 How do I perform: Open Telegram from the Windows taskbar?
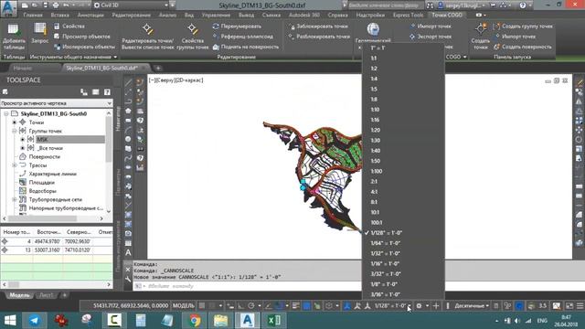[35, 321]
